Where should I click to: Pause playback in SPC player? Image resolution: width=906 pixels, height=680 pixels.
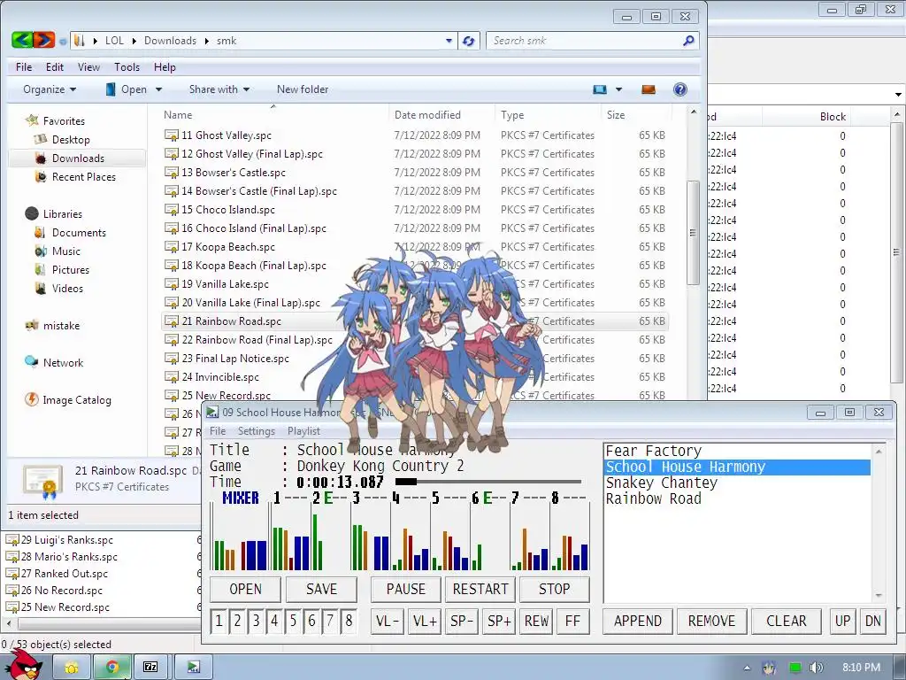(x=405, y=589)
